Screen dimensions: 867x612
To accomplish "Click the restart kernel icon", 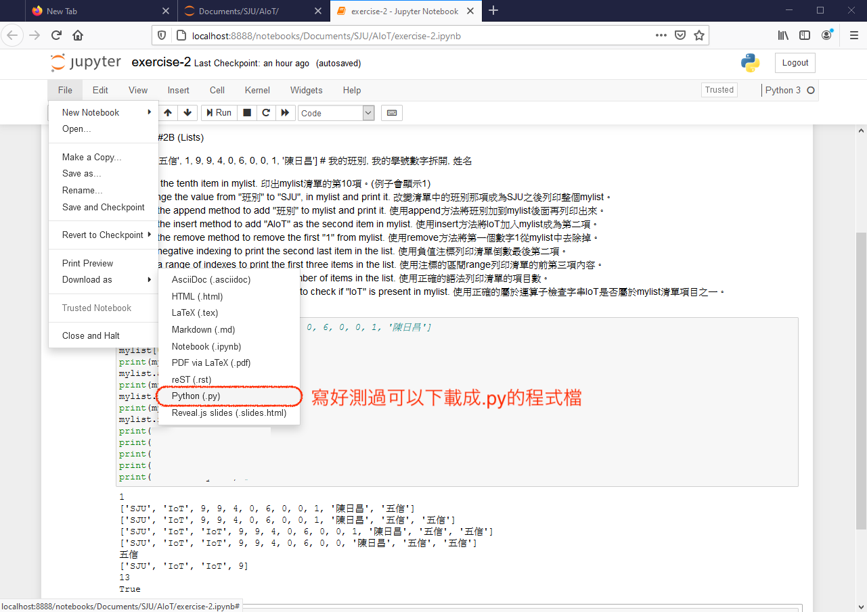I will coord(266,113).
